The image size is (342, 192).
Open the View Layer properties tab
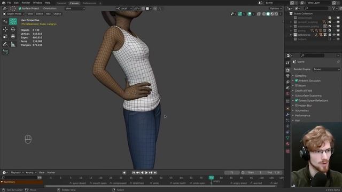(x=287, y=82)
